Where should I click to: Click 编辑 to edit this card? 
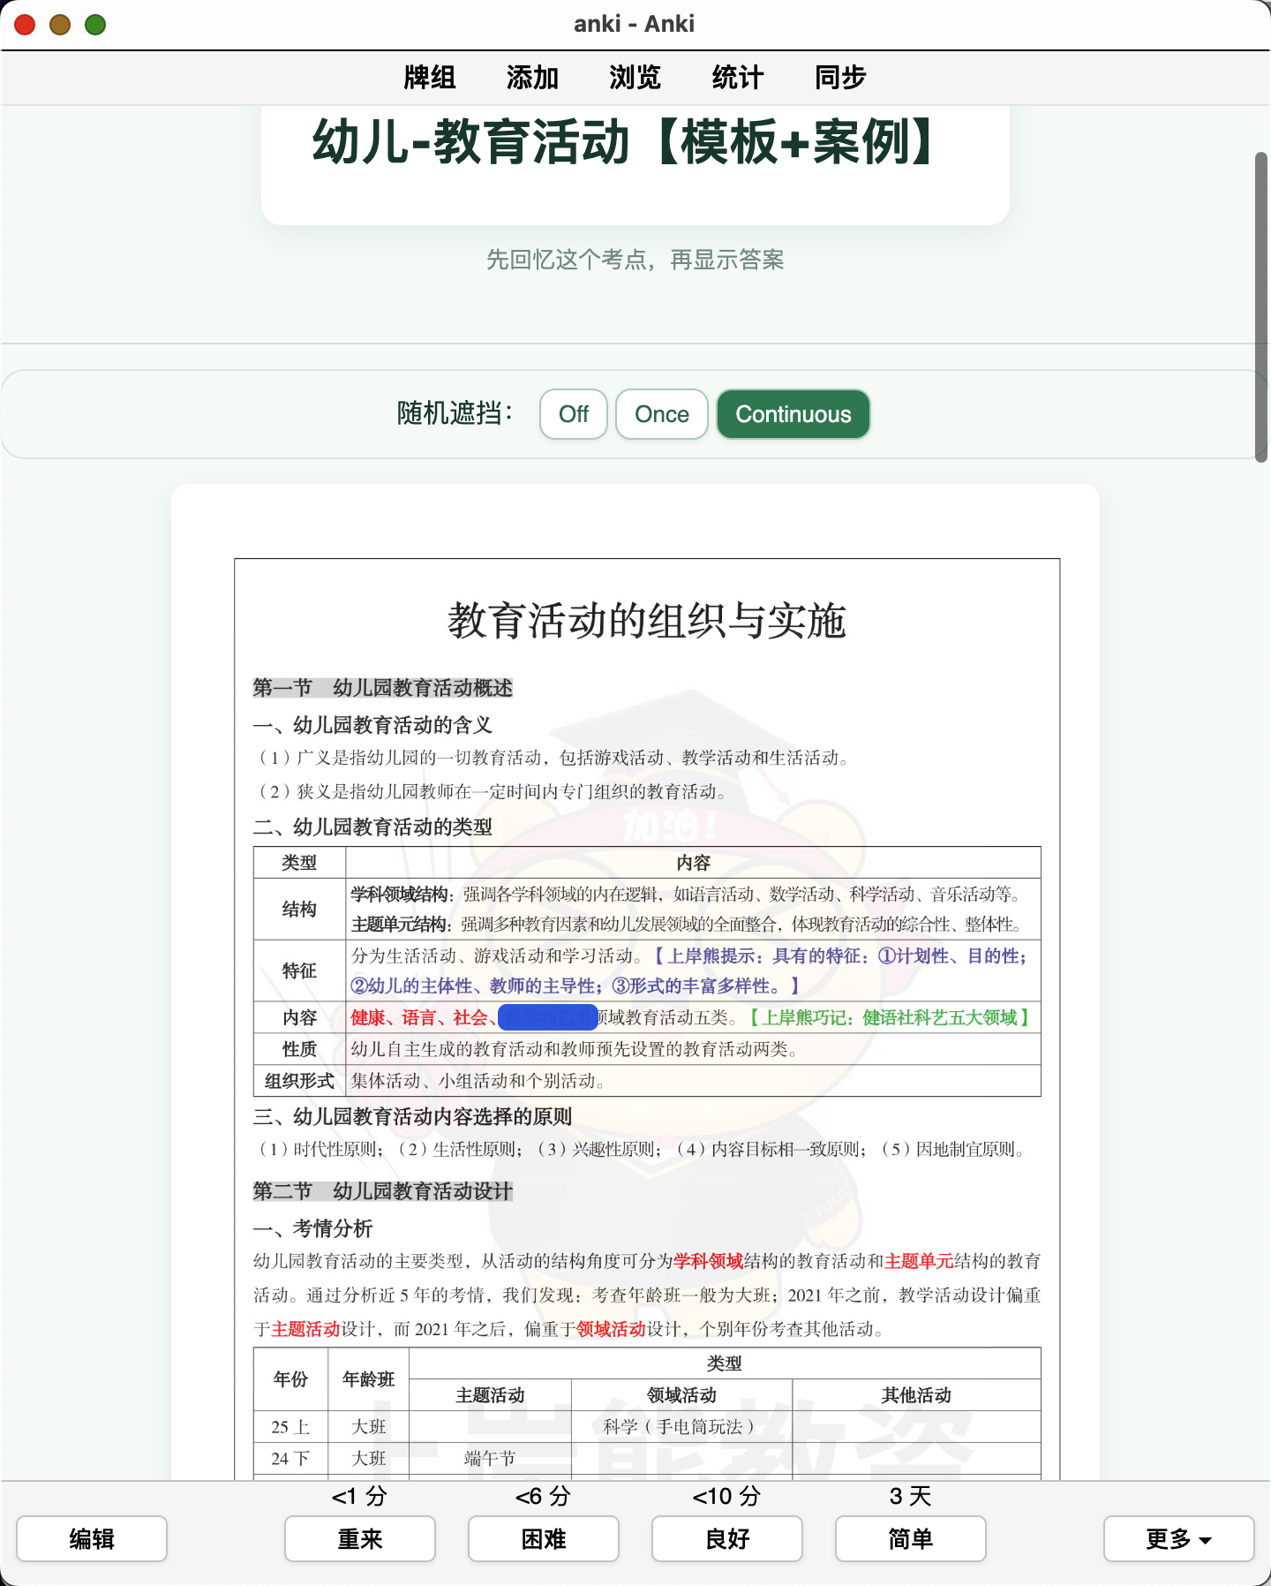[x=92, y=1539]
